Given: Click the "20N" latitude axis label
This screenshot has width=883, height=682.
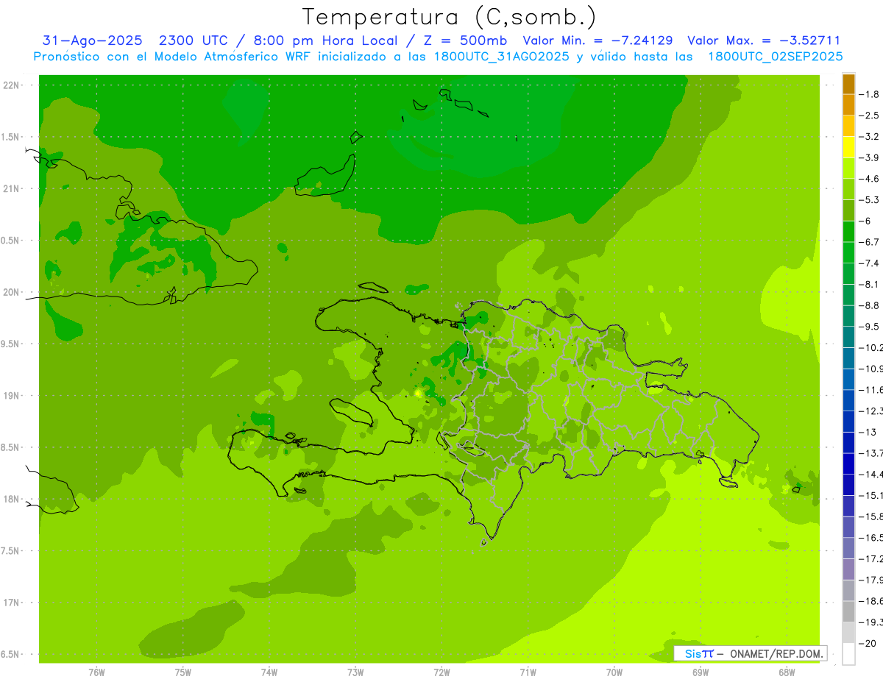Looking at the screenshot, I should click(11, 292).
